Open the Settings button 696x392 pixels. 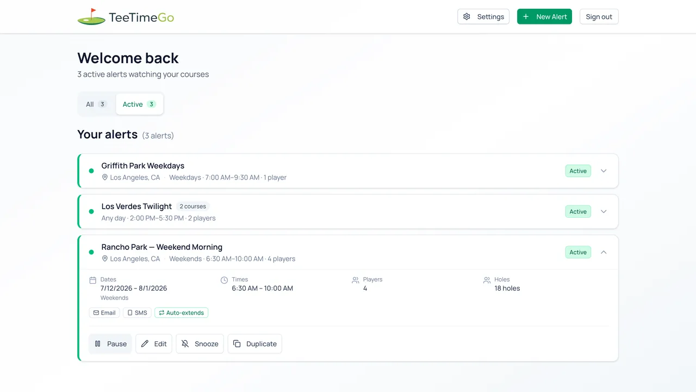483,17
